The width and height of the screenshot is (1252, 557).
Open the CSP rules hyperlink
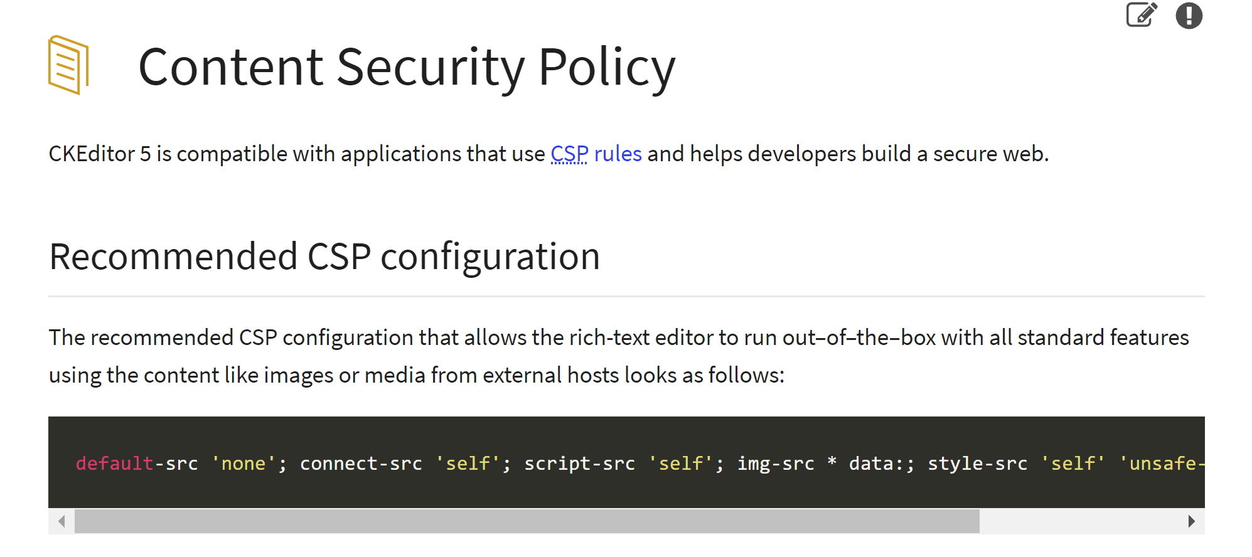click(x=595, y=154)
